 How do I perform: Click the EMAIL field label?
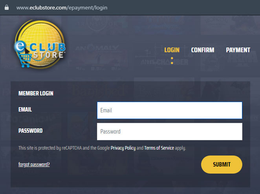(25, 110)
